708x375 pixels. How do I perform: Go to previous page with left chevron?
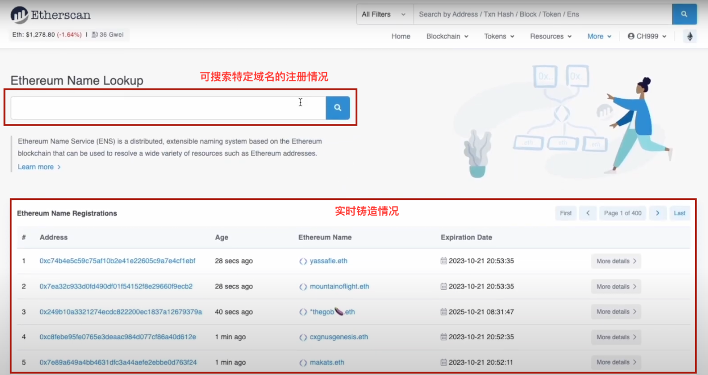588,213
